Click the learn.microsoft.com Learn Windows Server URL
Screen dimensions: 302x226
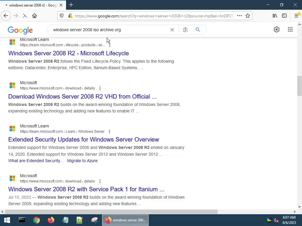point(62,132)
